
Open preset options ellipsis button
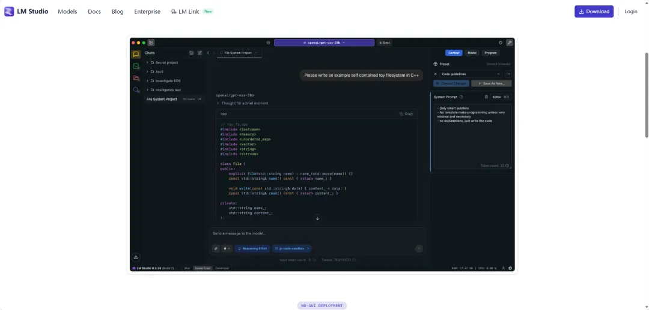[x=508, y=74]
